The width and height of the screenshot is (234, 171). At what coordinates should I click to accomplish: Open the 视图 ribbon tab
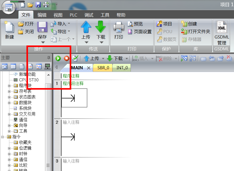pos(58,15)
